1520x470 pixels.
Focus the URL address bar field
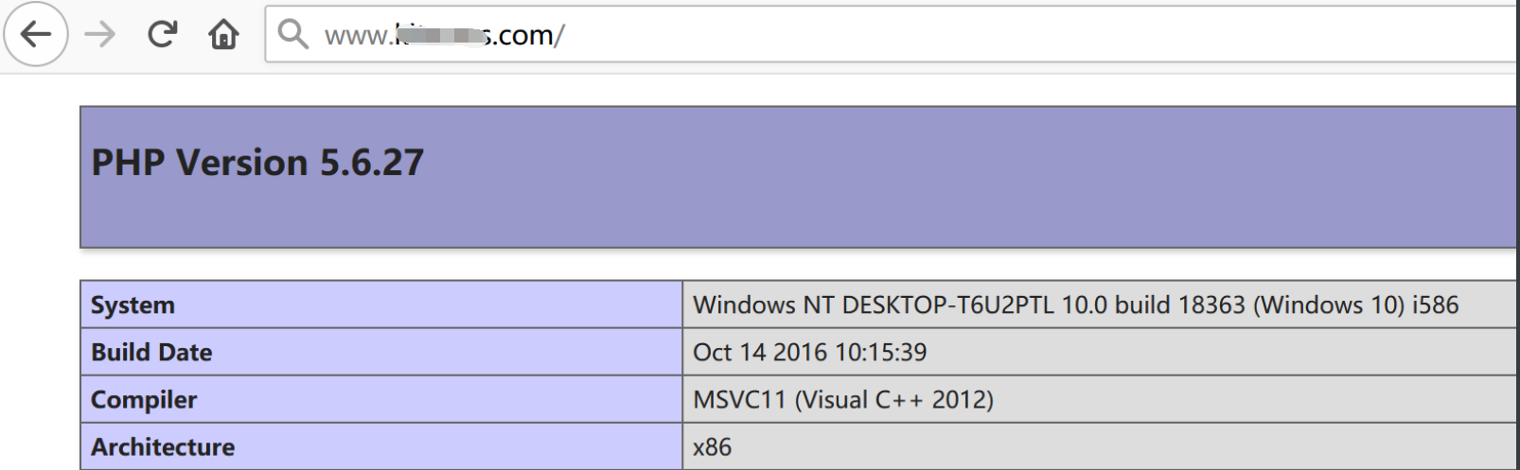coord(892,35)
